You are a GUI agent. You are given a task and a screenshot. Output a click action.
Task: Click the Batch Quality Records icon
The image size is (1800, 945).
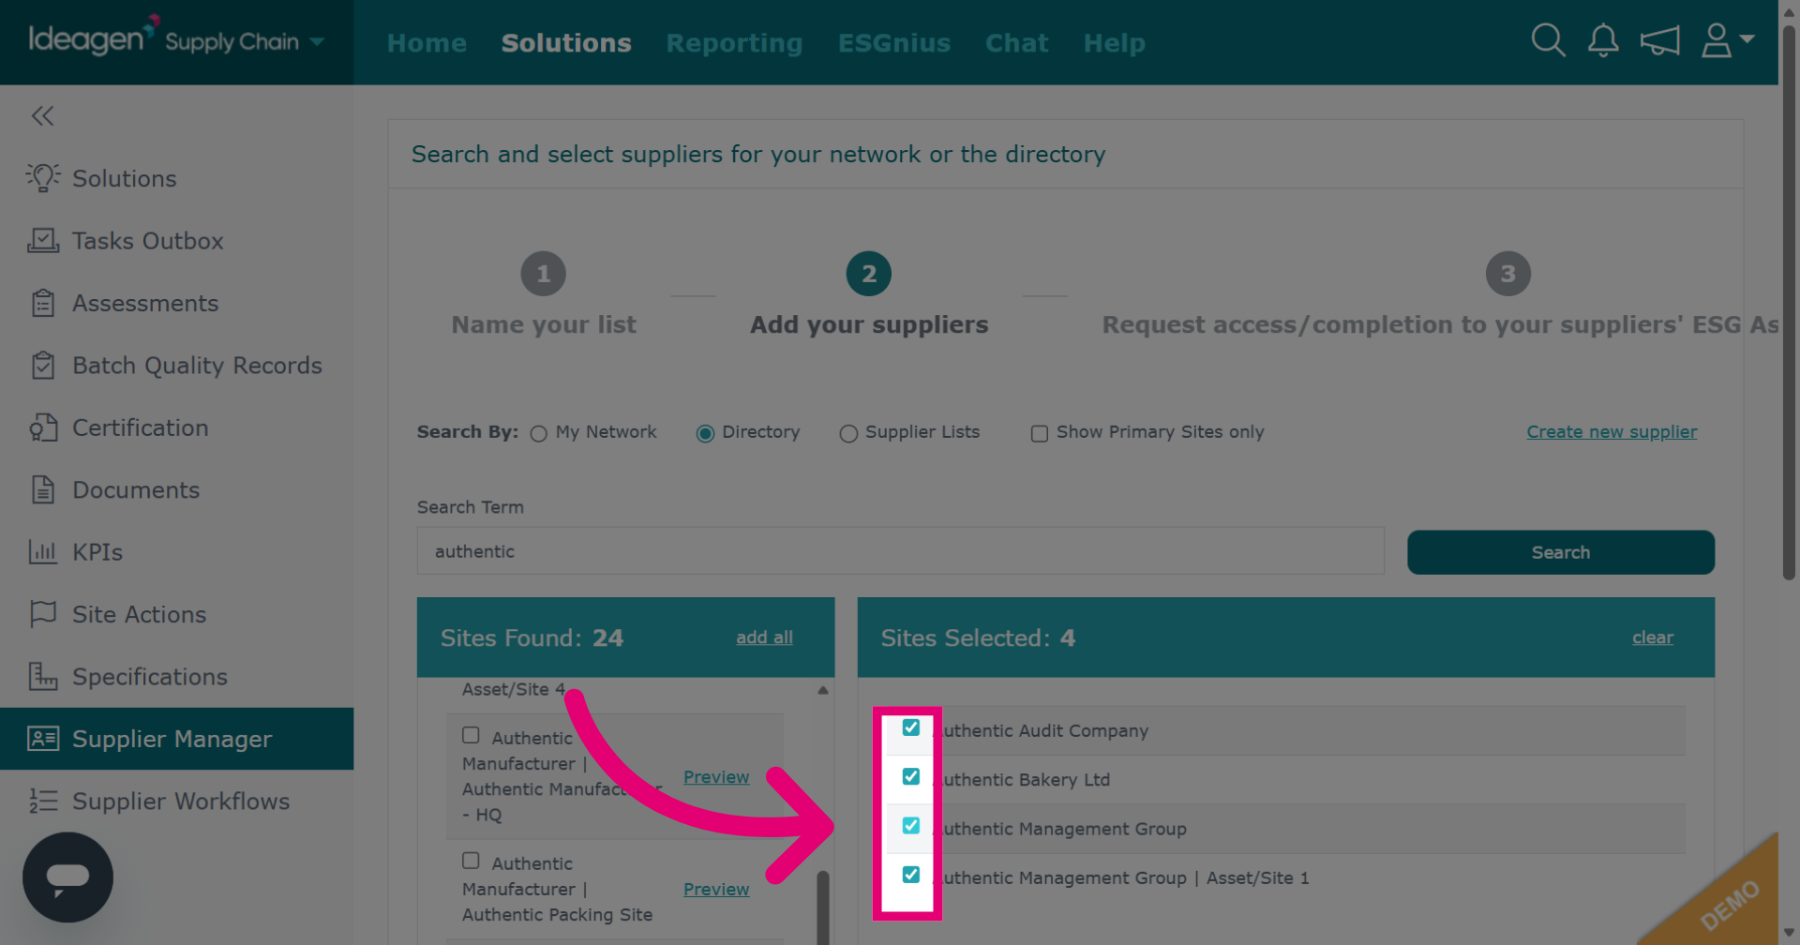[42, 366]
